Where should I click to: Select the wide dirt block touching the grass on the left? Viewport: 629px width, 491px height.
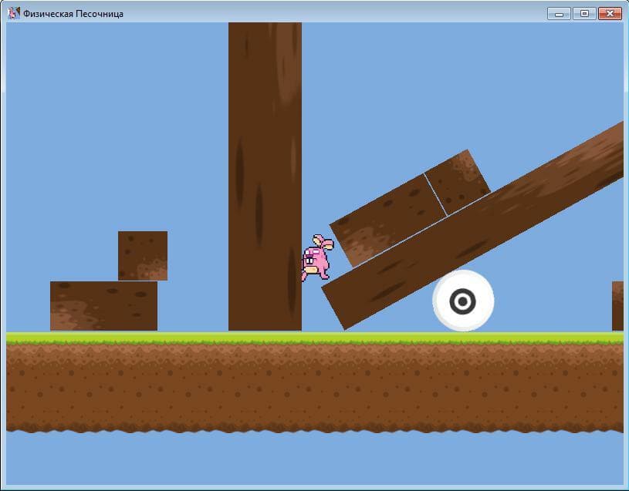click(103, 306)
